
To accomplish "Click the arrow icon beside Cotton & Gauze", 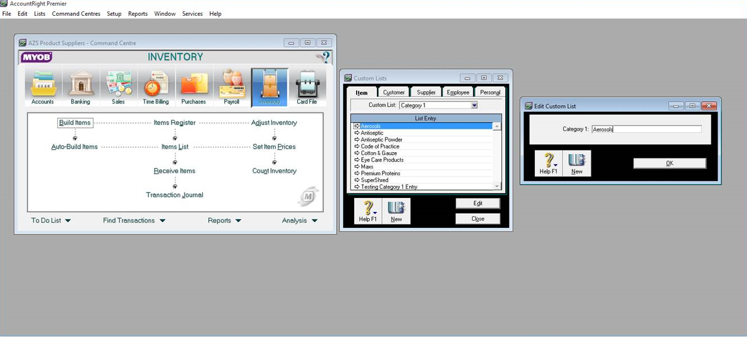I will tap(357, 153).
